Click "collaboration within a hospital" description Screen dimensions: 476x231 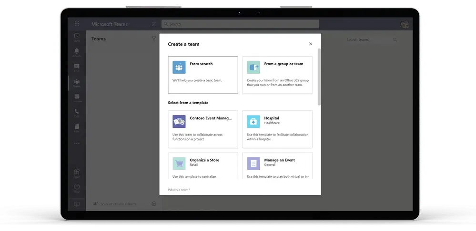coord(277,137)
